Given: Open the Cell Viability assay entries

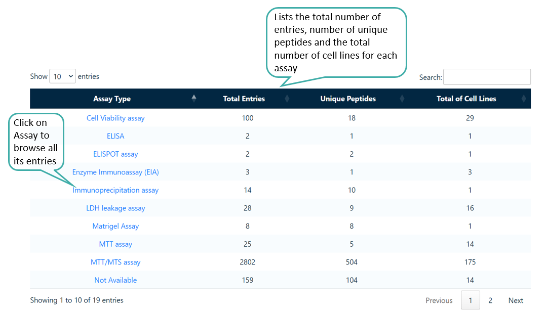Looking at the screenshot, I should point(115,118).
